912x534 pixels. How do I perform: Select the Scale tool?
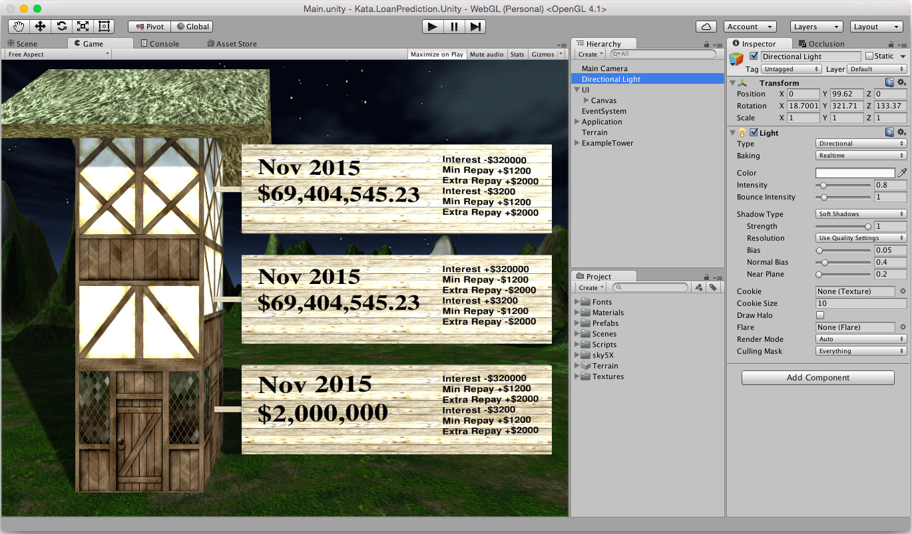(x=83, y=27)
